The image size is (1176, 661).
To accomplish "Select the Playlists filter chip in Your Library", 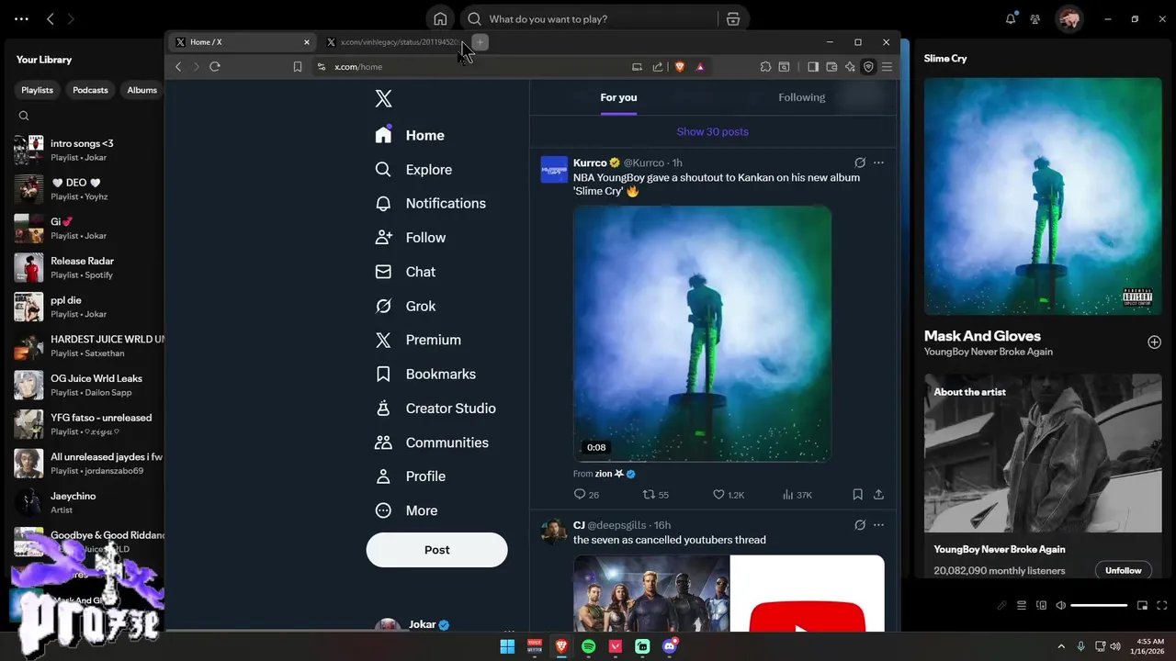I will (x=38, y=90).
